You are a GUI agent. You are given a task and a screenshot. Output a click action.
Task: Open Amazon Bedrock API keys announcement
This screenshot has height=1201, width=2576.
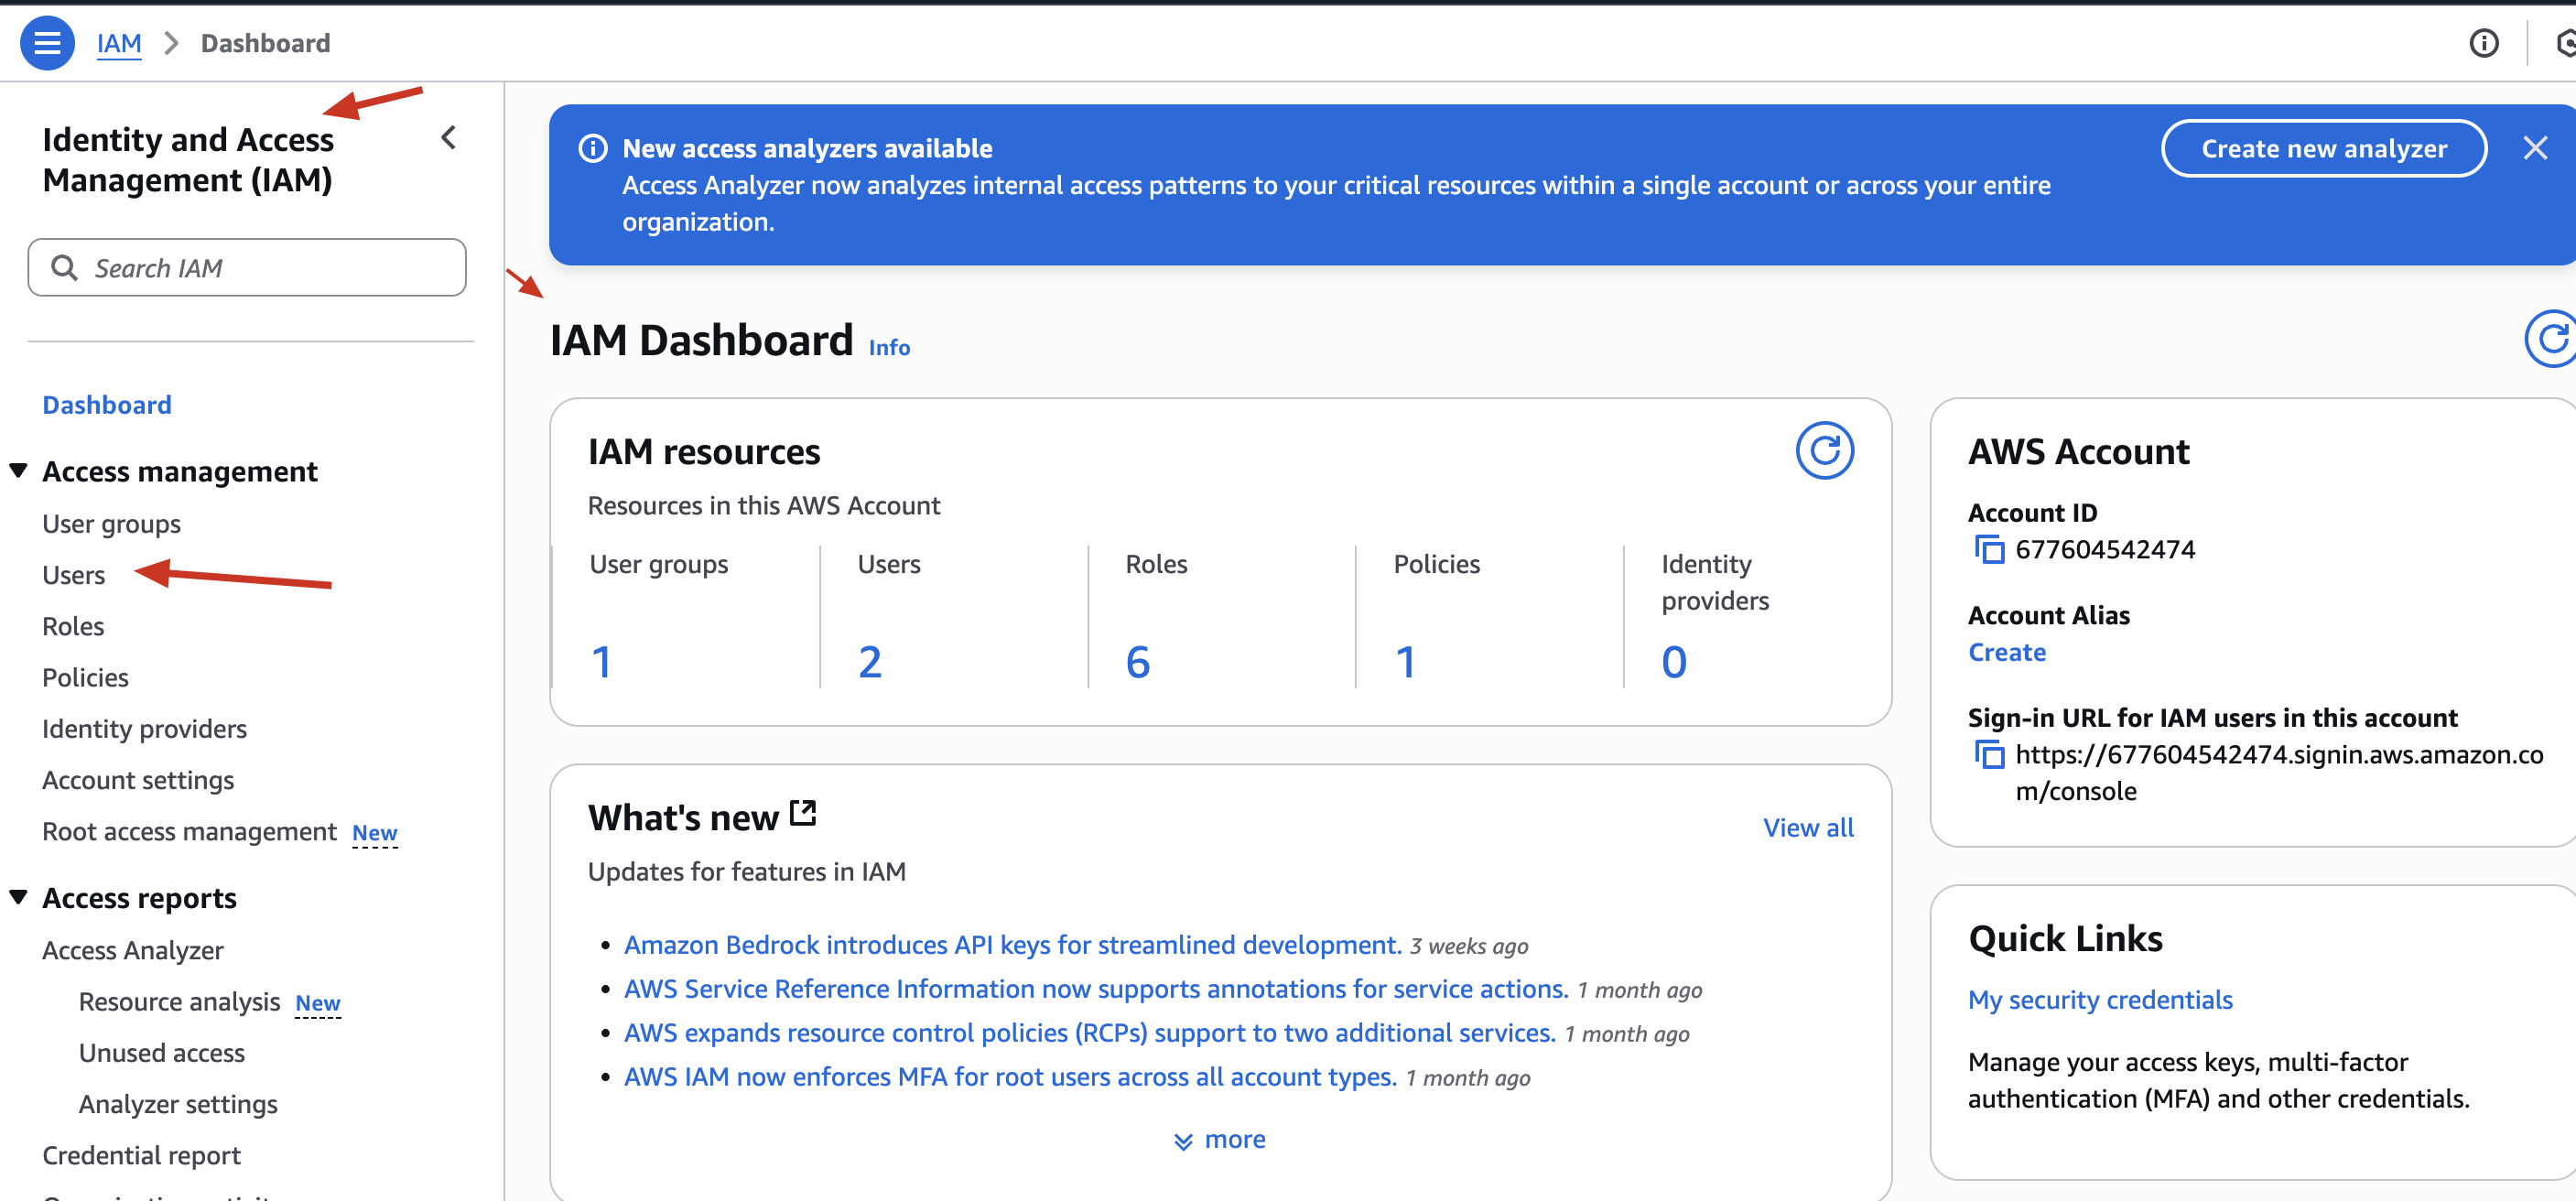(1012, 944)
